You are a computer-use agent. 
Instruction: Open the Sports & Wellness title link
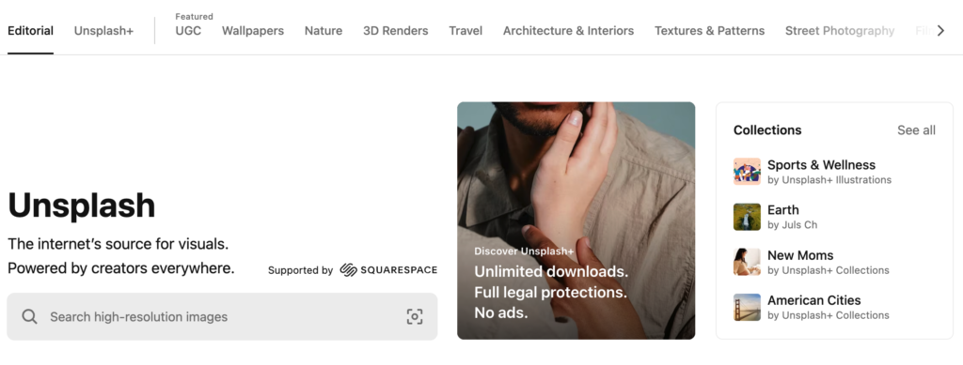821,165
